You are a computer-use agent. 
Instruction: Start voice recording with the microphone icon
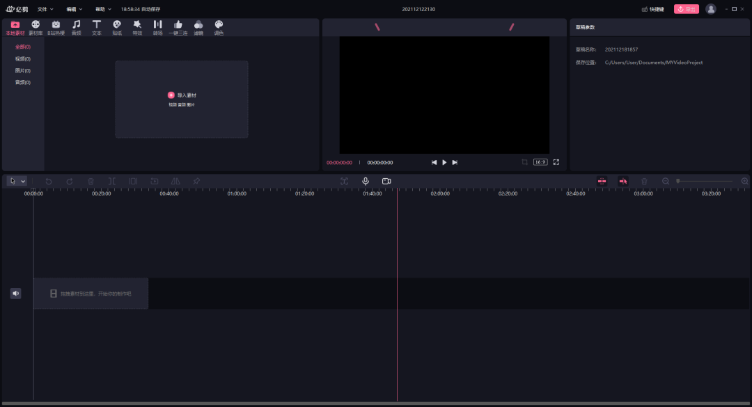click(x=366, y=181)
